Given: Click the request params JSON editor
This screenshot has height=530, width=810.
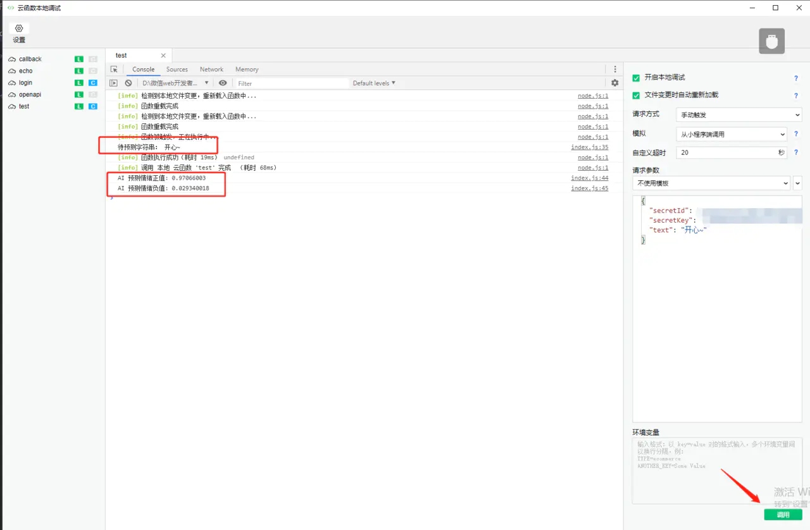Looking at the screenshot, I should pyautogui.click(x=717, y=309).
